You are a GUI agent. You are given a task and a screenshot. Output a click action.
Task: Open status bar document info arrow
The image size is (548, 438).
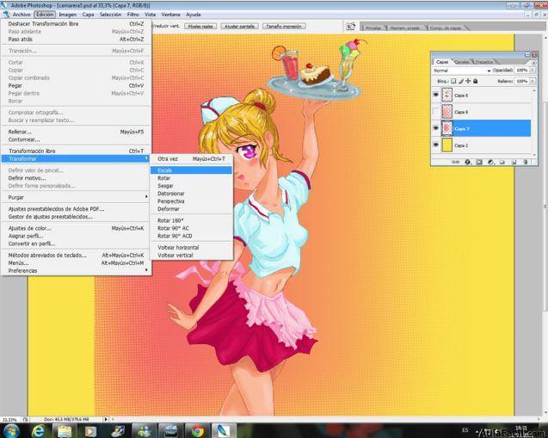tap(106, 419)
